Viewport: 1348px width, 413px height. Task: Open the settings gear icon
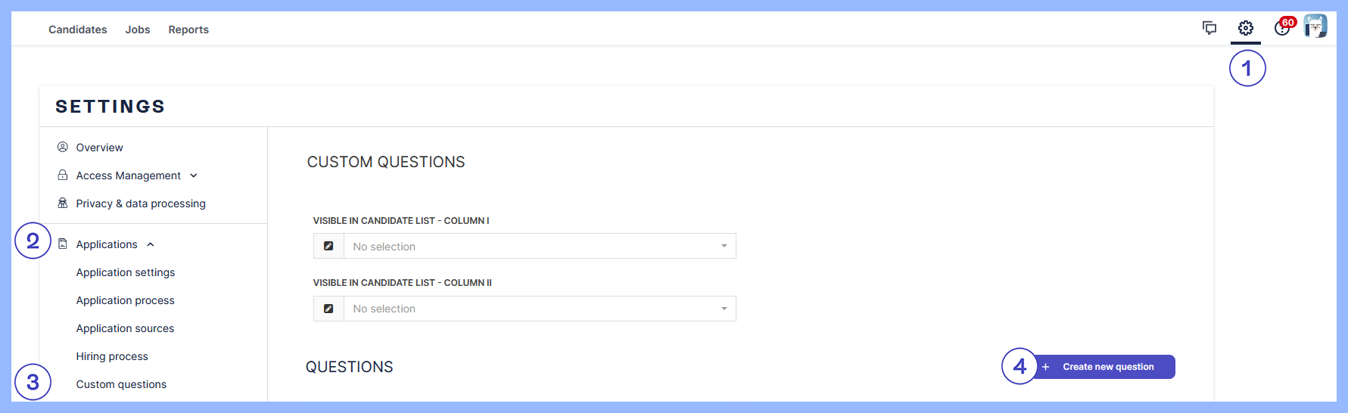tap(1246, 28)
